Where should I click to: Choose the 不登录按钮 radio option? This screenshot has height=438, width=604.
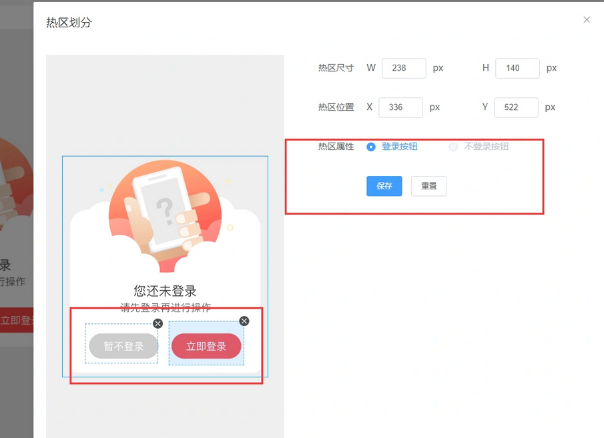pos(454,147)
